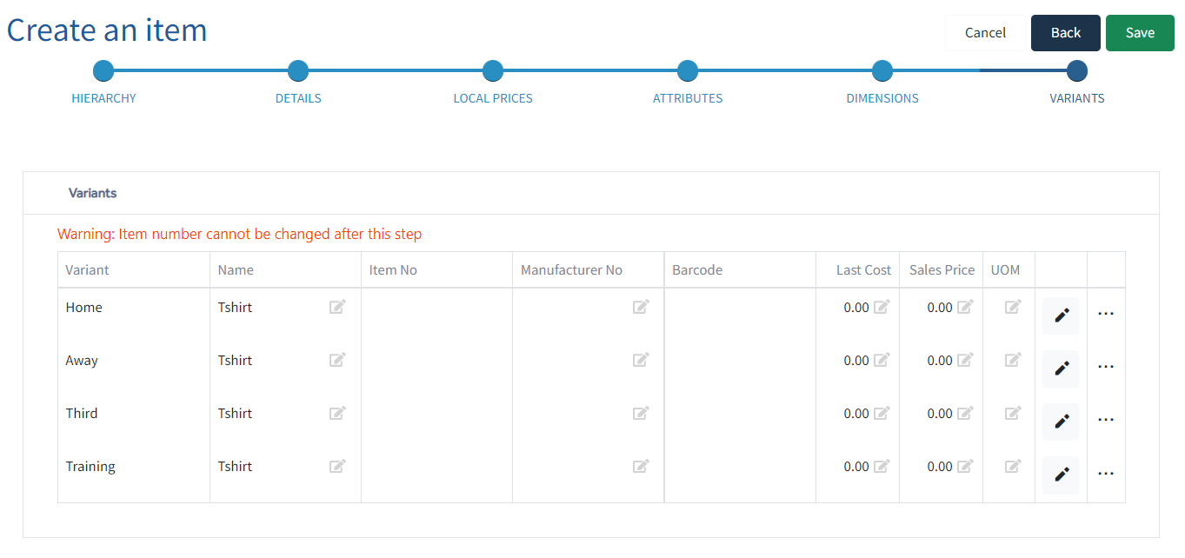
Task: Edit Manufacturer No for Home variant
Action: pyautogui.click(x=641, y=307)
